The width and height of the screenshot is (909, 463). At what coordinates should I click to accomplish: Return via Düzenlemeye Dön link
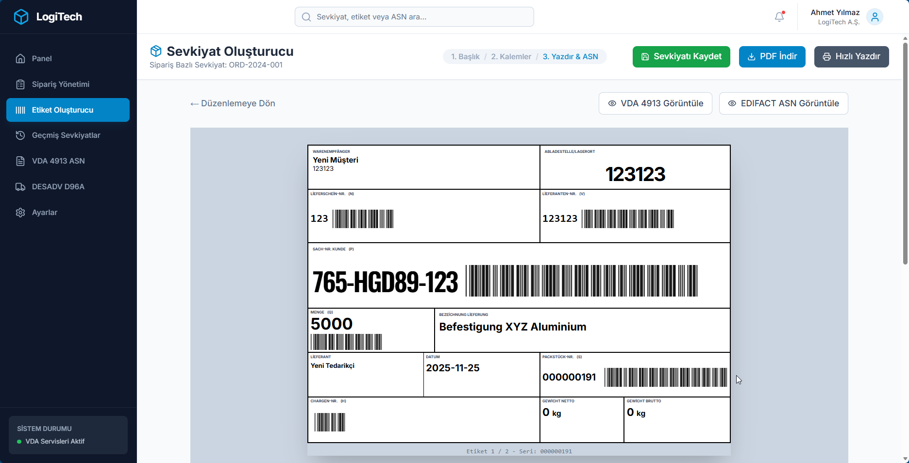pos(233,103)
